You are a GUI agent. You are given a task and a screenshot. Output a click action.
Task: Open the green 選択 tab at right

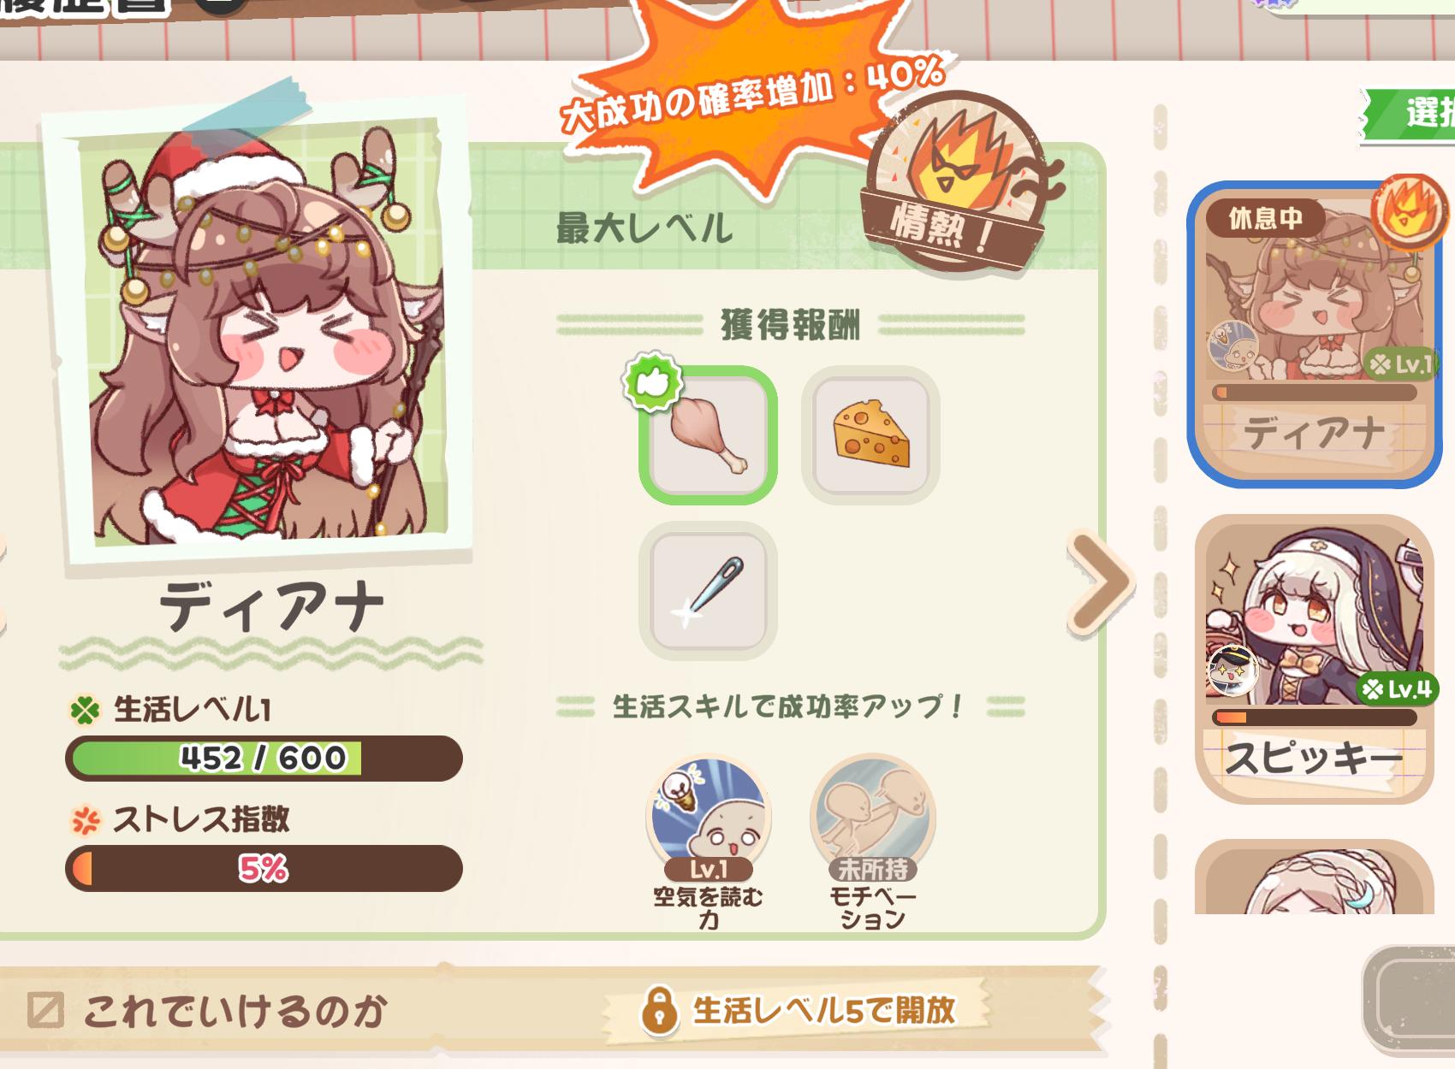[1408, 114]
